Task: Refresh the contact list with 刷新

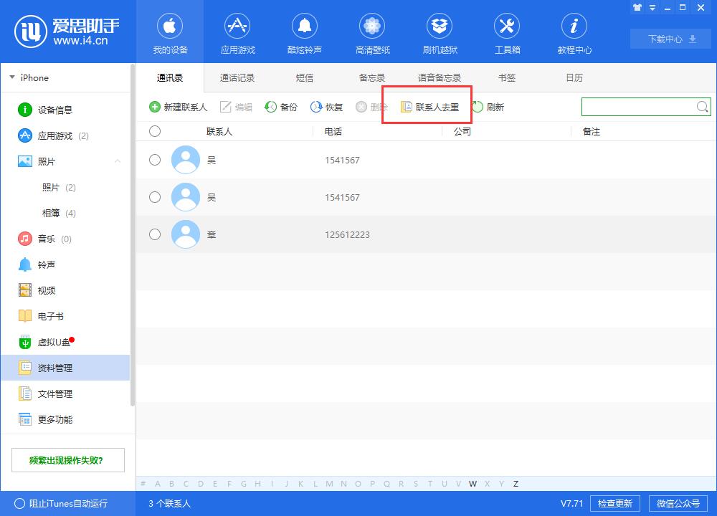Action: click(x=491, y=106)
